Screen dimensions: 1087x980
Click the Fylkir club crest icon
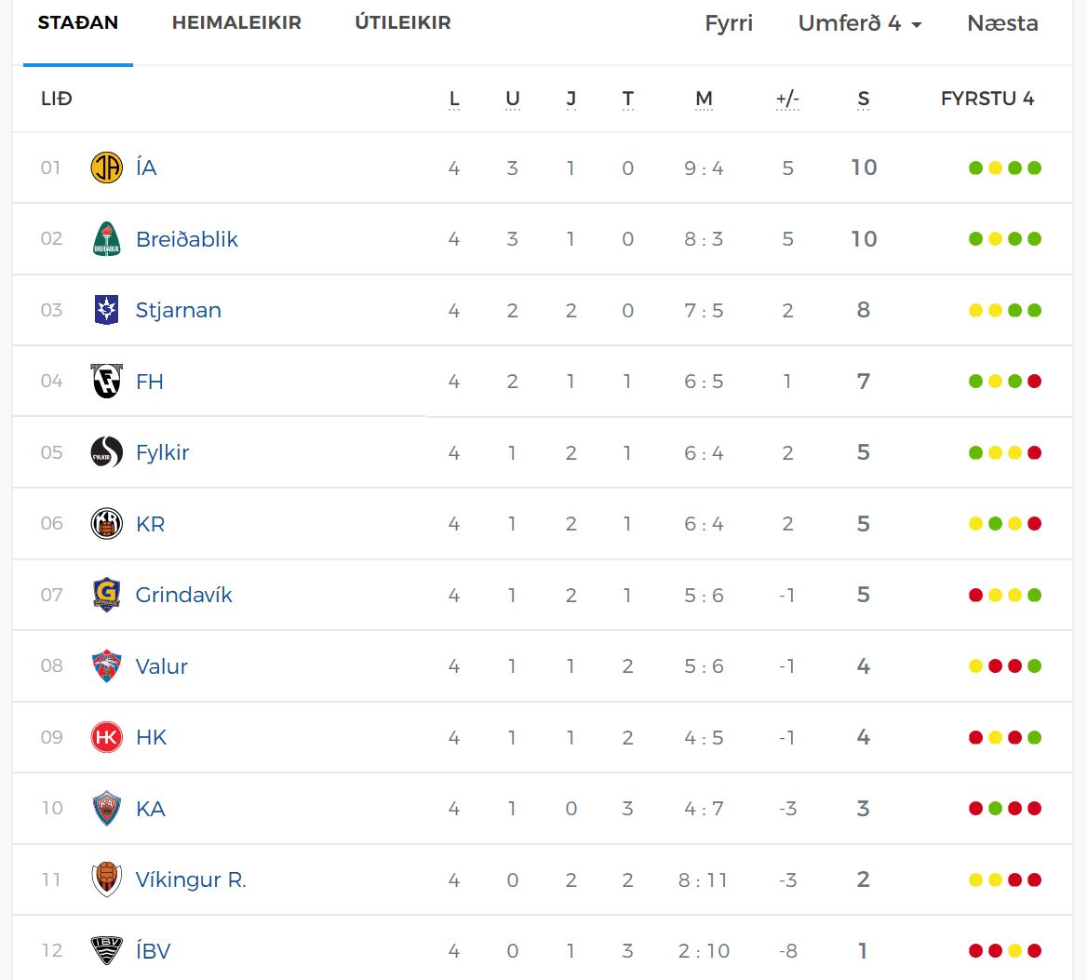click(x=107, y=452)
